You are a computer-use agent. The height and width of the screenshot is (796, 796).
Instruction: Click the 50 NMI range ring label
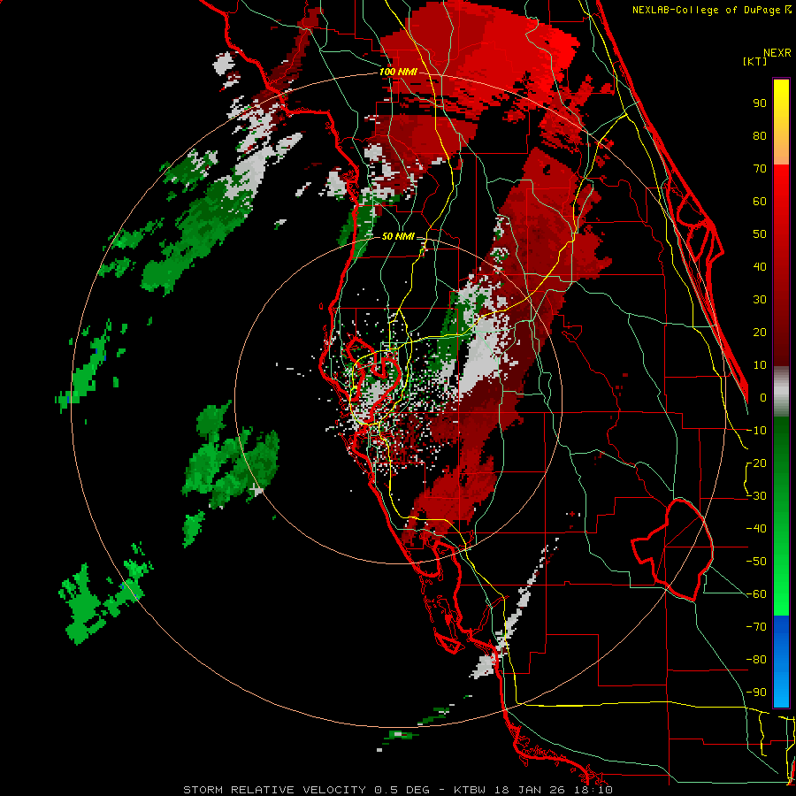click(398, 236)
